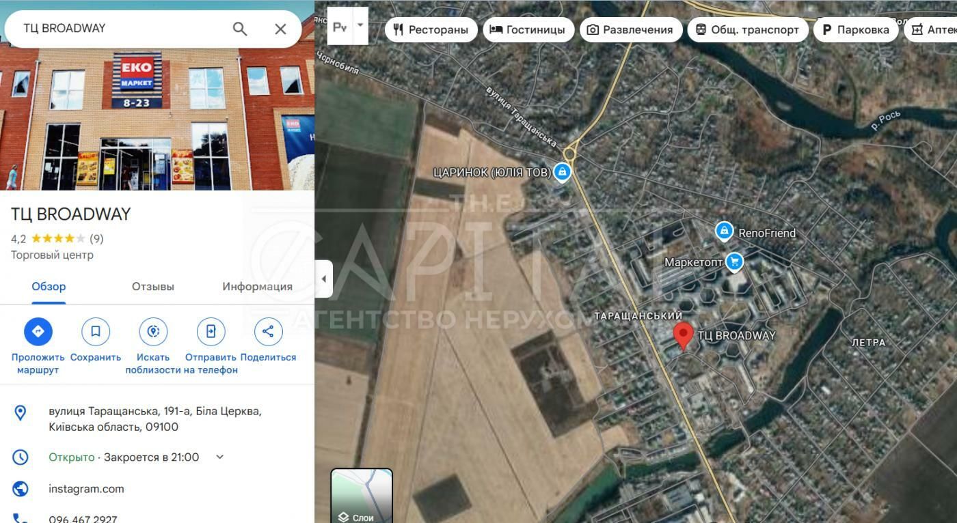Screen dimensions: 957x523
Task: Clear the search with the X icon
Action: 280,29
